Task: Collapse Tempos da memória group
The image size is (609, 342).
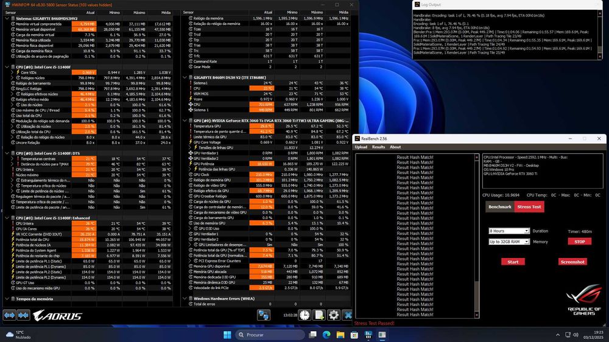Action: tap(7, 299)
